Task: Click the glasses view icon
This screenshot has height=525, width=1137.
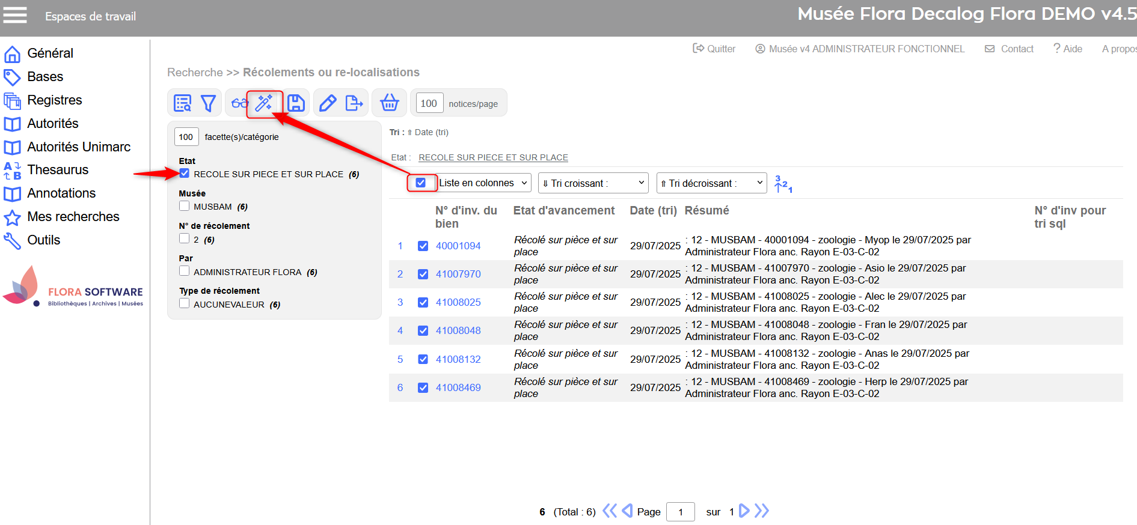Action: (x=239, y=103)
